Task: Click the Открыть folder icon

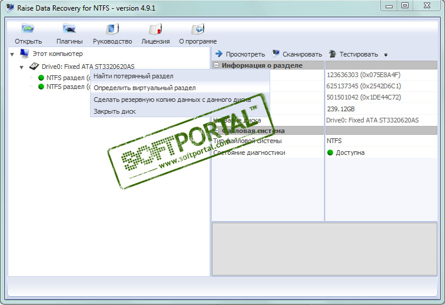Action: click(x=28, y=28)
